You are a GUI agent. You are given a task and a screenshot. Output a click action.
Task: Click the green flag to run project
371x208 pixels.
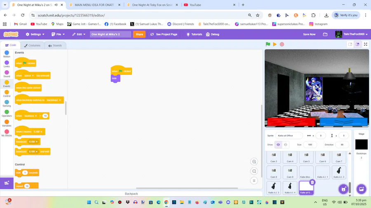(x=268, y=44)
